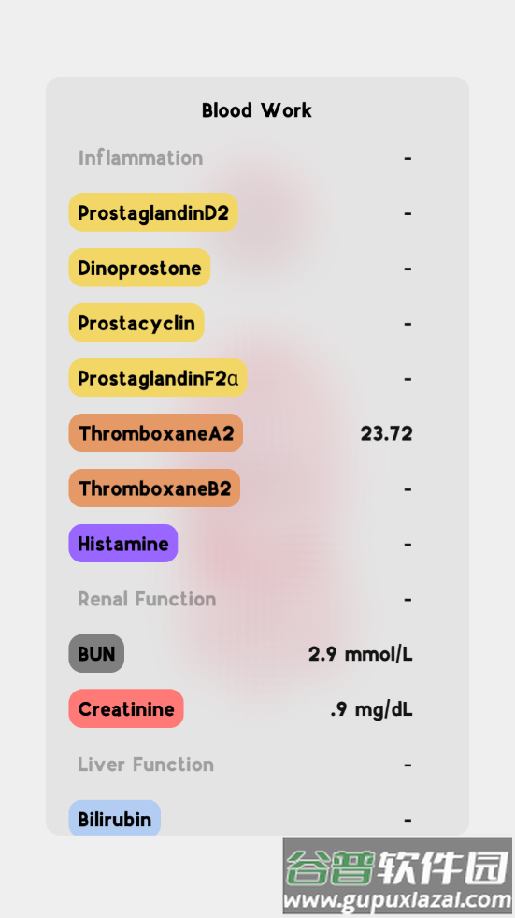Click the dash value beside ProstaglandinD2

coord(408,213)
